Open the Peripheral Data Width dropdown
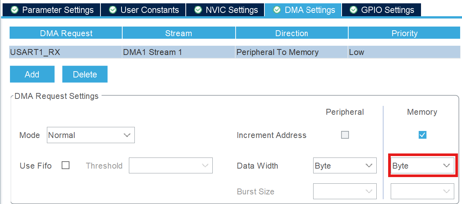 click(345, 166)
